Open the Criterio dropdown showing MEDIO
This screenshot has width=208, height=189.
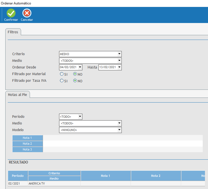point(119,54)
